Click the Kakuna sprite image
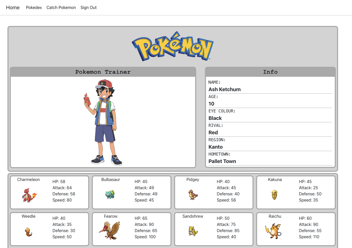Screen dimensions: 352x248 [x=275, y=195]
